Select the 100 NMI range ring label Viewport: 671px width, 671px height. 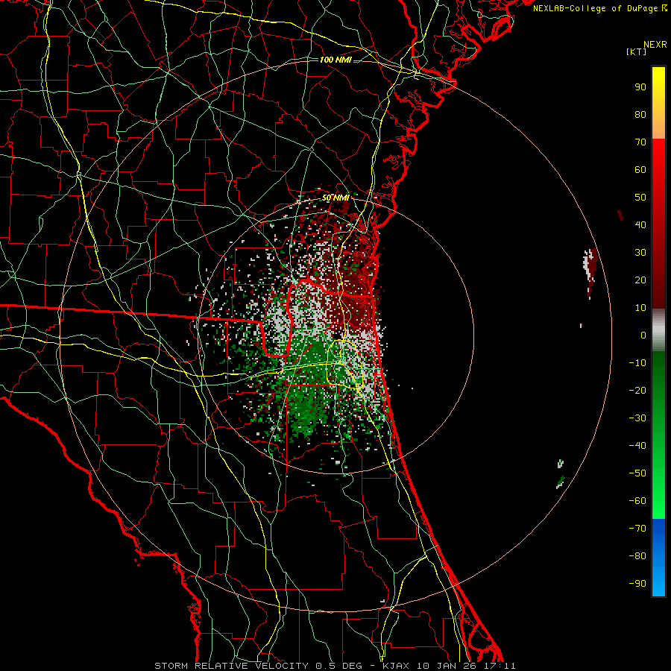[335, 60]
